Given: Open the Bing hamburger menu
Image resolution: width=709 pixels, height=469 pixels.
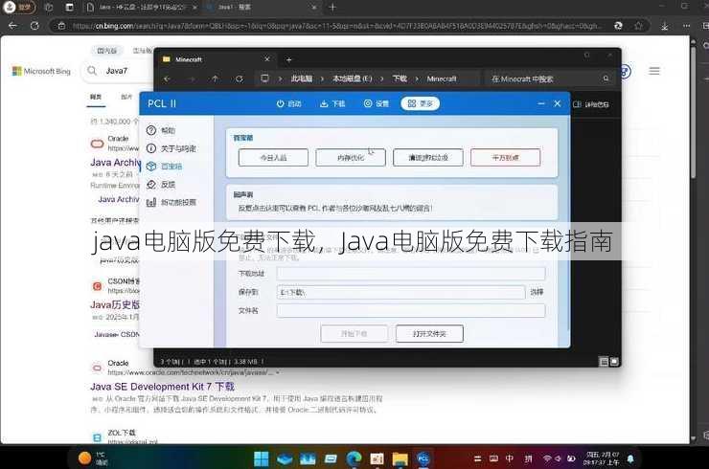Looking at the screenshot, I should tap(653, 71).
